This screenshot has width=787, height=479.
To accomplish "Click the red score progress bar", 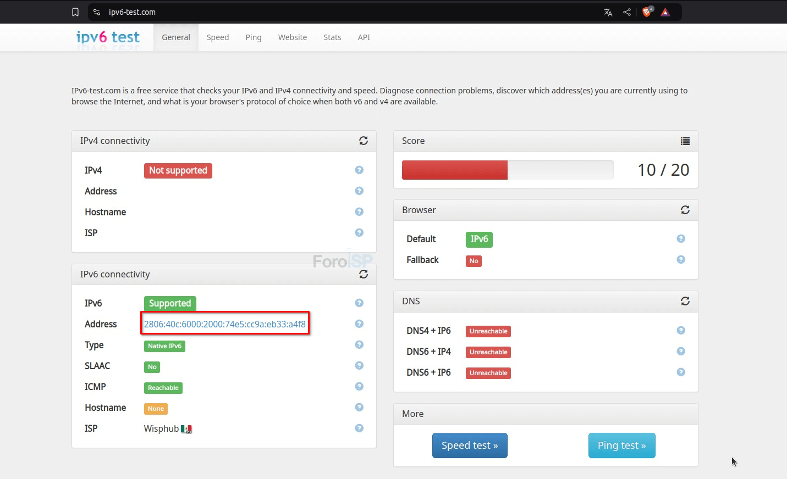I will click(455, 170).
